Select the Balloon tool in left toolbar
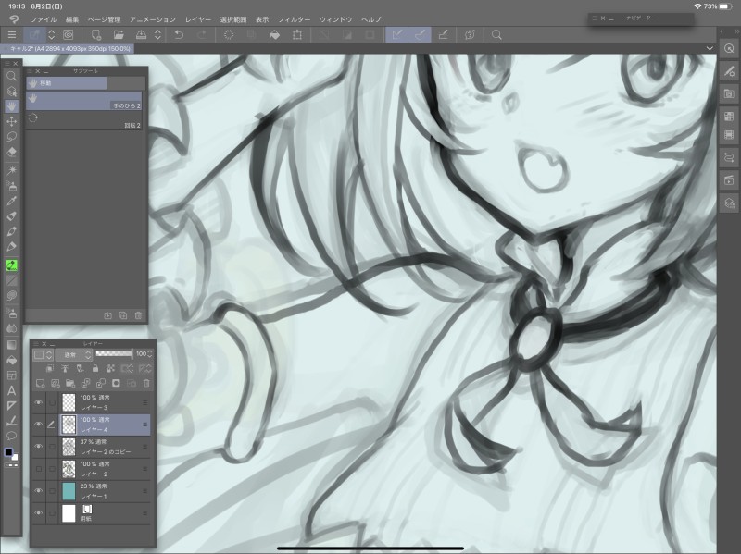Image resolution: width=741 pixels, height=554 pixels. point(11,436)
